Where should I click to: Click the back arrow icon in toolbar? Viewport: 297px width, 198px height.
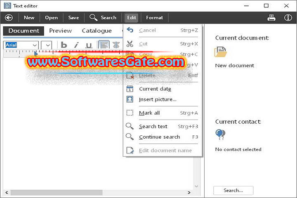(x=9, y=18)
